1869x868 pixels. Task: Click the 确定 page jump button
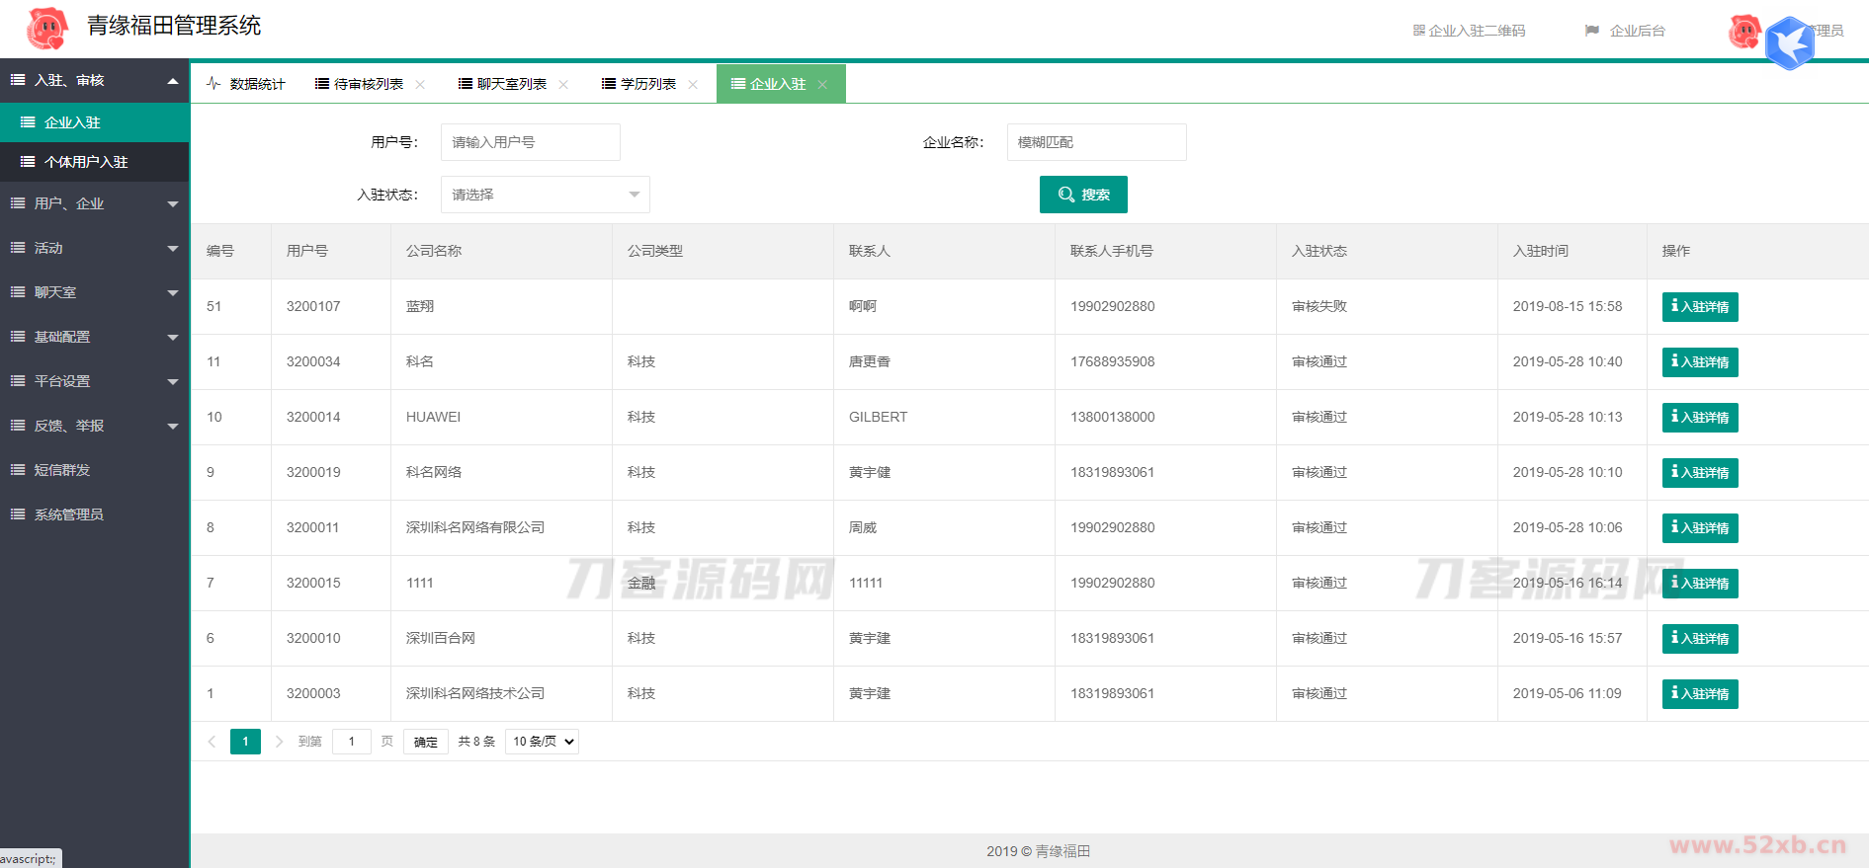426,742
